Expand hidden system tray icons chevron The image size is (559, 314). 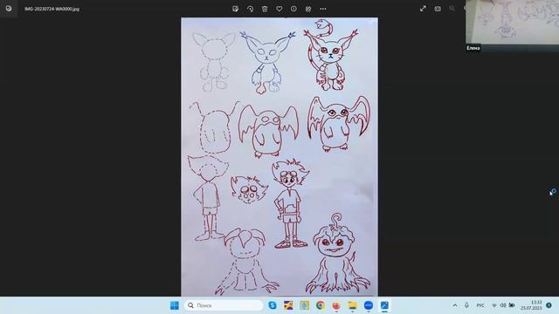tap(455, 305)
